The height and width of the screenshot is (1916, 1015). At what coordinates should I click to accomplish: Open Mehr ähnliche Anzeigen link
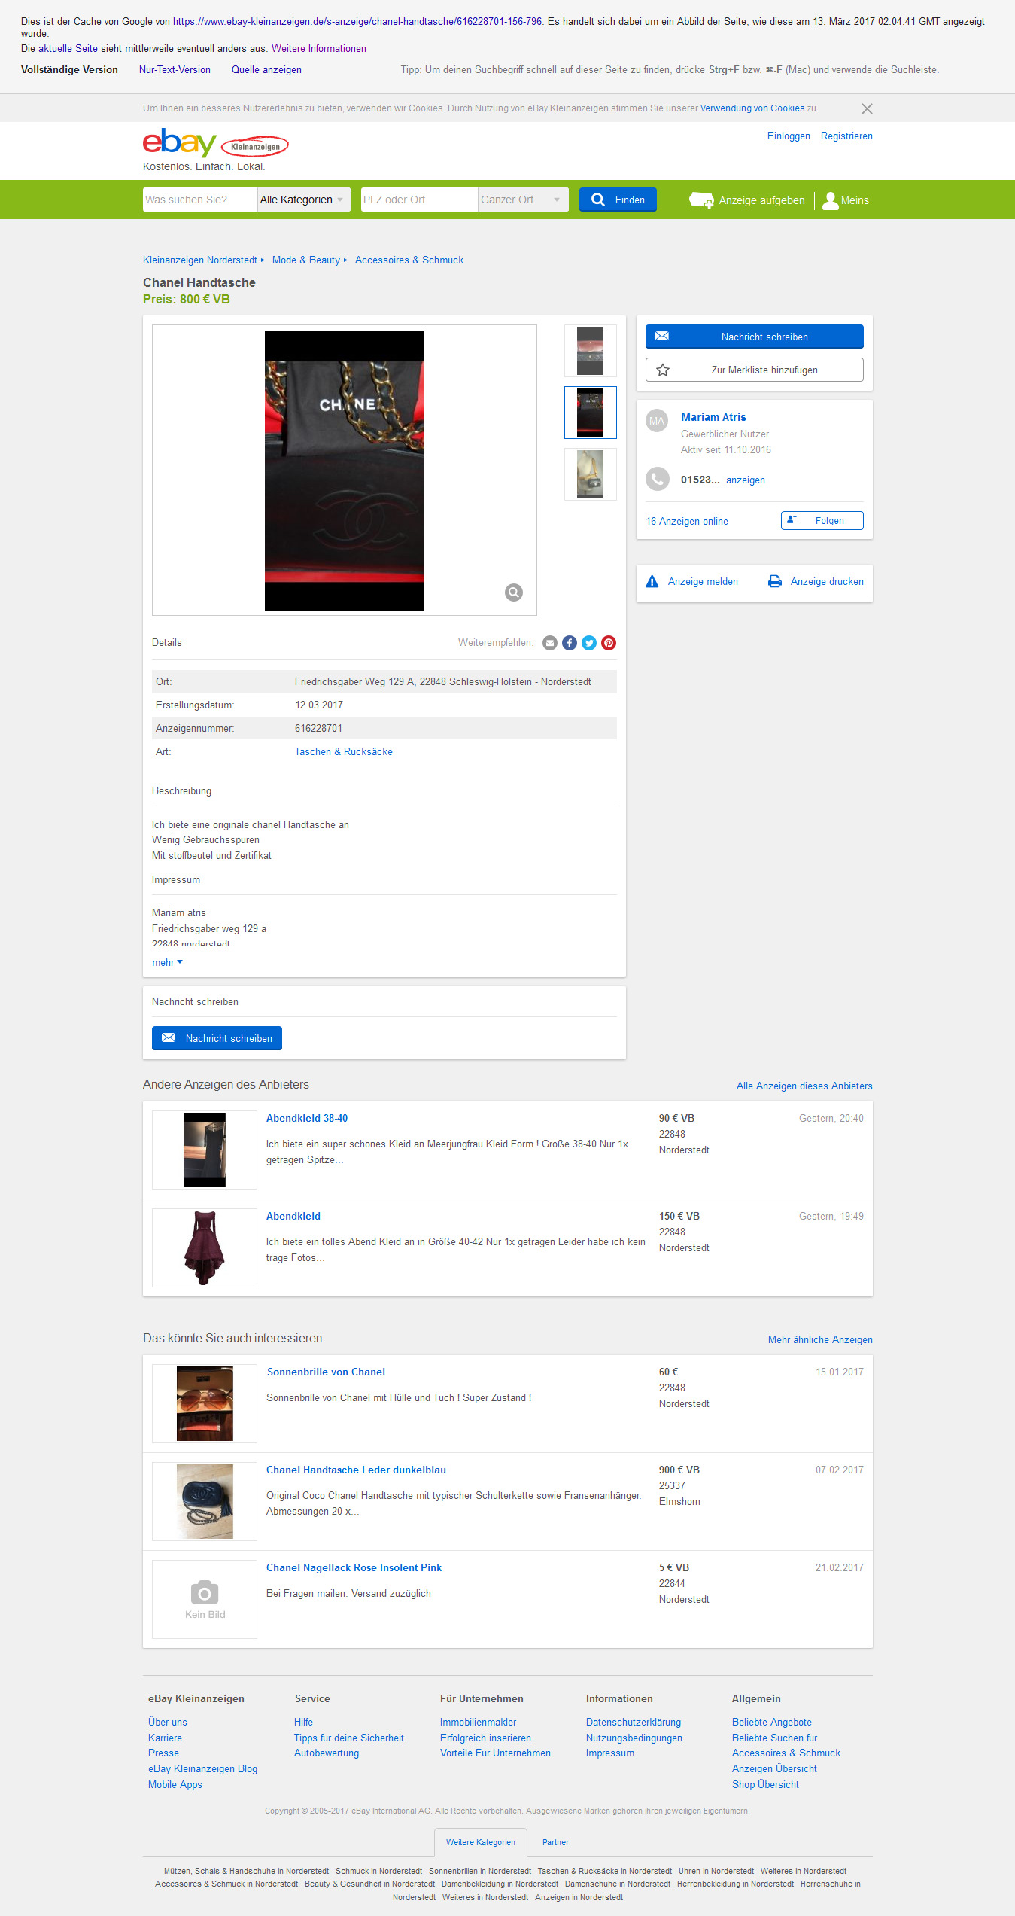point(820,1340)
